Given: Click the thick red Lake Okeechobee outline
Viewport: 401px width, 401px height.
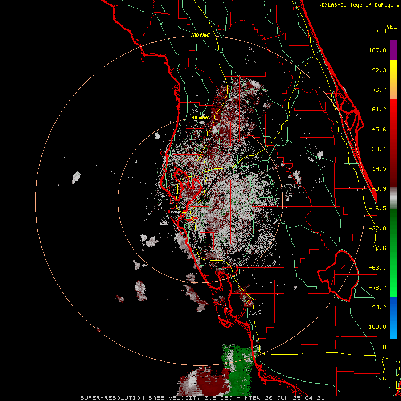Looking at the screenshot, I should click(x=338, y=276).
